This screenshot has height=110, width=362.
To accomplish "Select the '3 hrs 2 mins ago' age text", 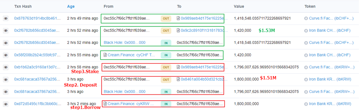I will (81, 104).
